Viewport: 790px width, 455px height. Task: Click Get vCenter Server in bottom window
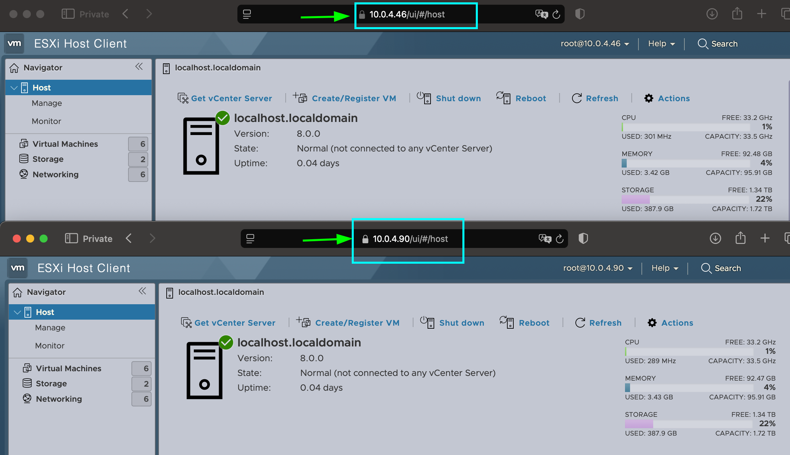point(234,323)
